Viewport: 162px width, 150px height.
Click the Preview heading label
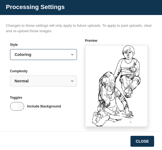[91, 41]
